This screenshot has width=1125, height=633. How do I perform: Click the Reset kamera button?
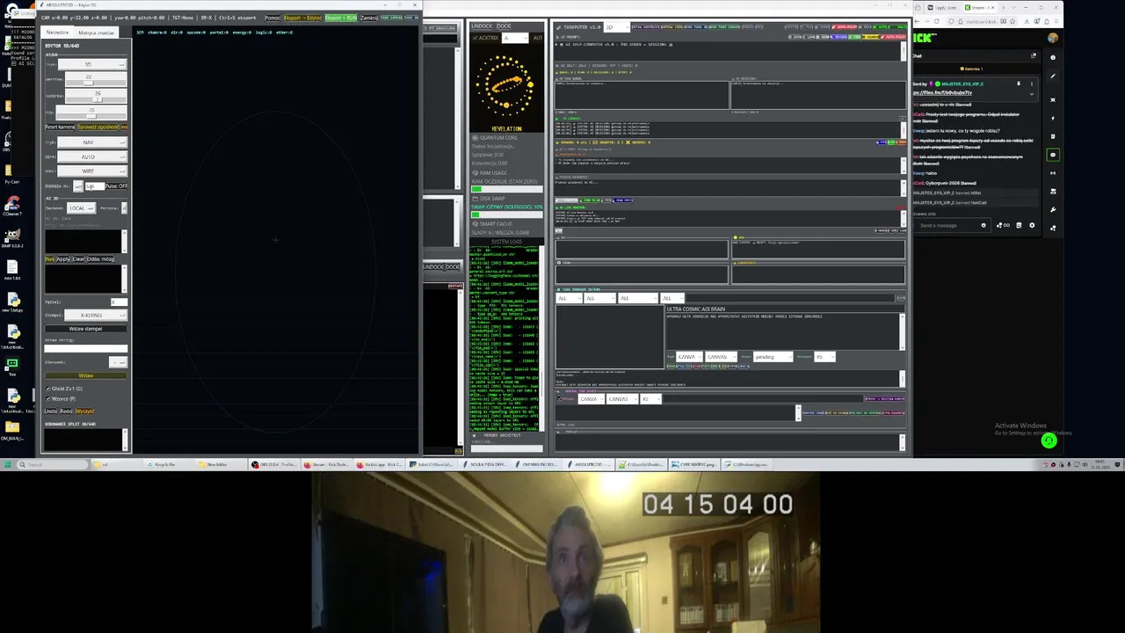point(60,127)
